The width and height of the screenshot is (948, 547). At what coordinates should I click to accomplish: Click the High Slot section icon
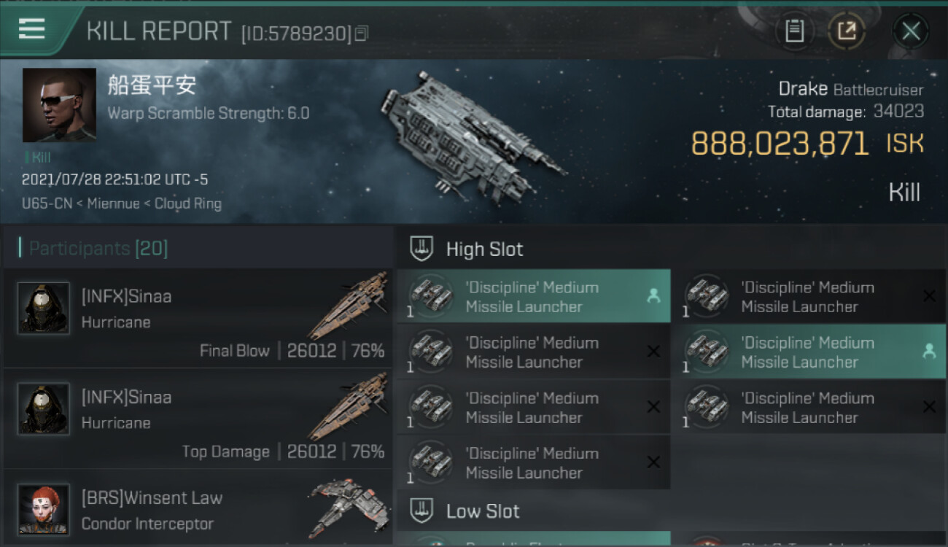[x=421, y=249]
